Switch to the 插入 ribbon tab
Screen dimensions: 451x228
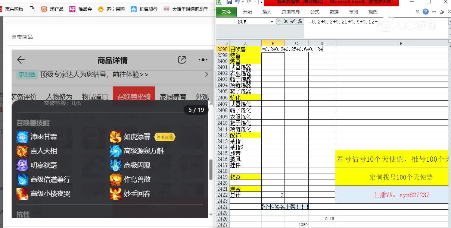click(267, 12)
